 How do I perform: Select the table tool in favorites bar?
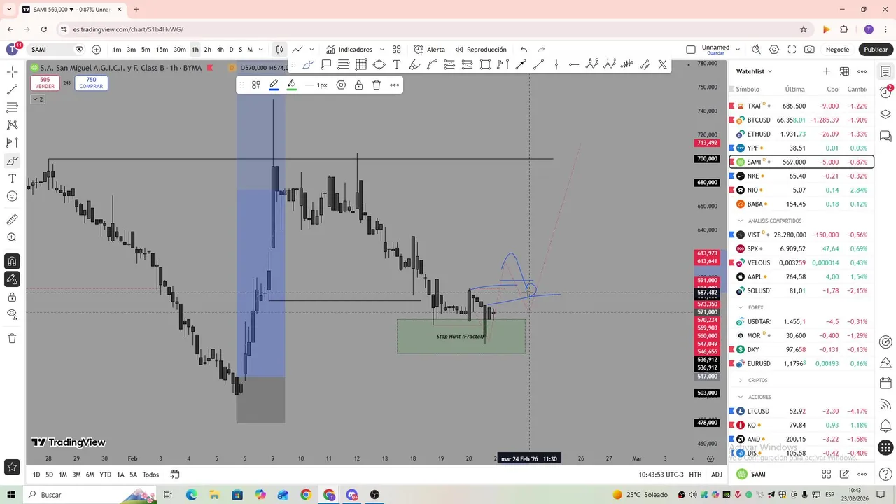click(361, 64)
